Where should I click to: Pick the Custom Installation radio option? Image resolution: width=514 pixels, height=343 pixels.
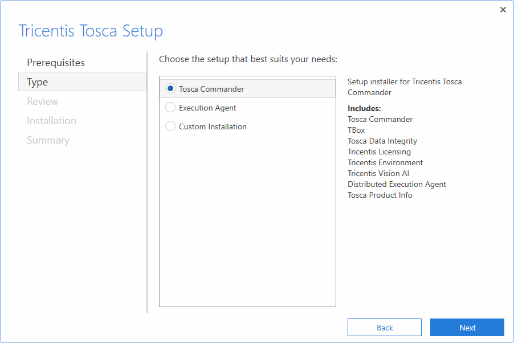tap(170, 126)
